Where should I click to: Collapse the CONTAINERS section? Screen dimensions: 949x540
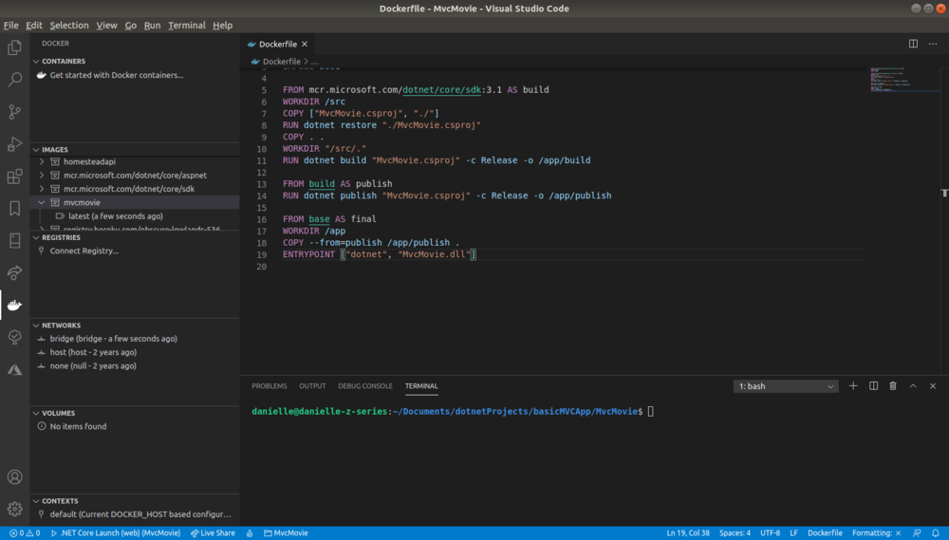36,61
